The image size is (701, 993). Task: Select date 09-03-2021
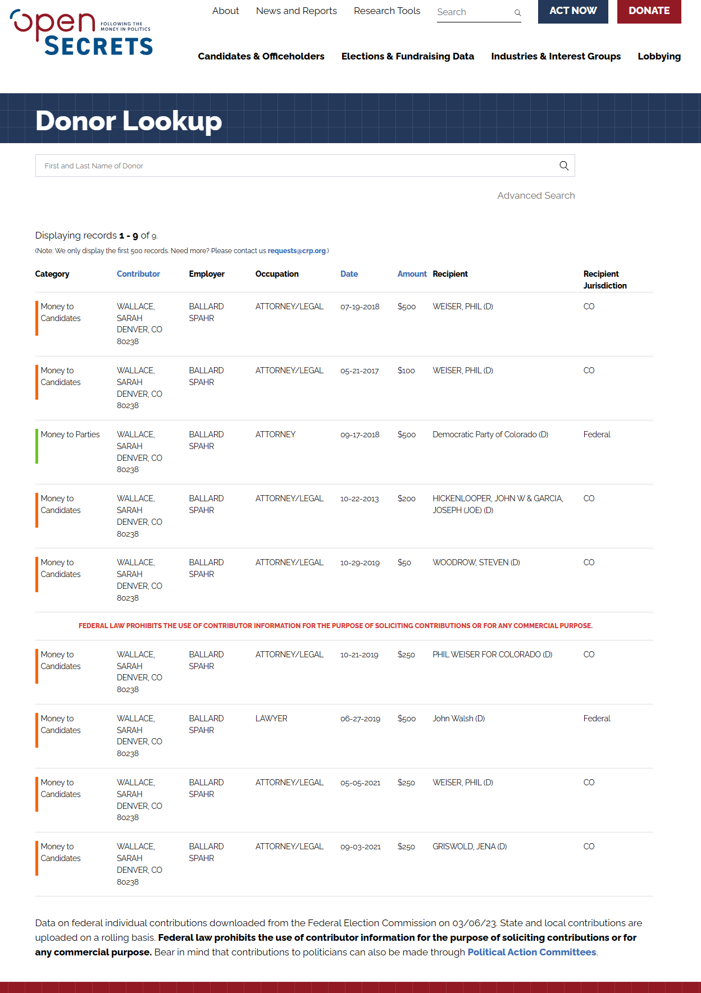click(361, 846)
